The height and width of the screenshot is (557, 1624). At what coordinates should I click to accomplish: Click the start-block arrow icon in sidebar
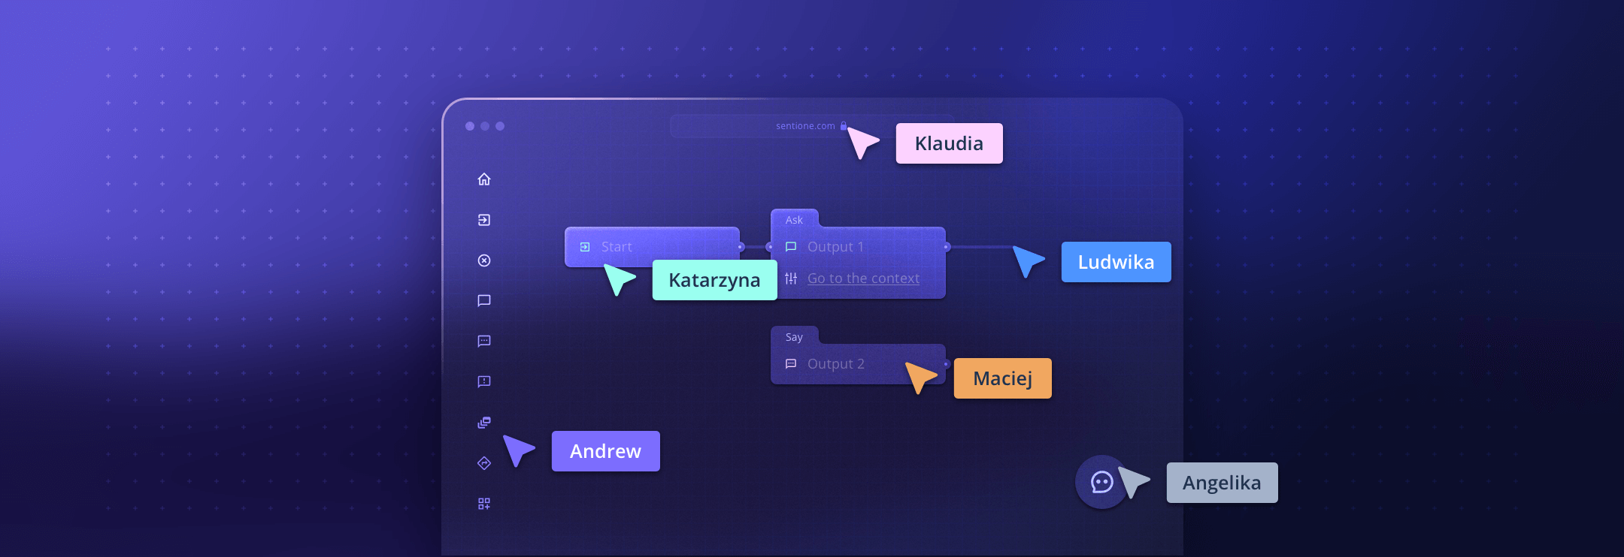click(x=484, y=220)
